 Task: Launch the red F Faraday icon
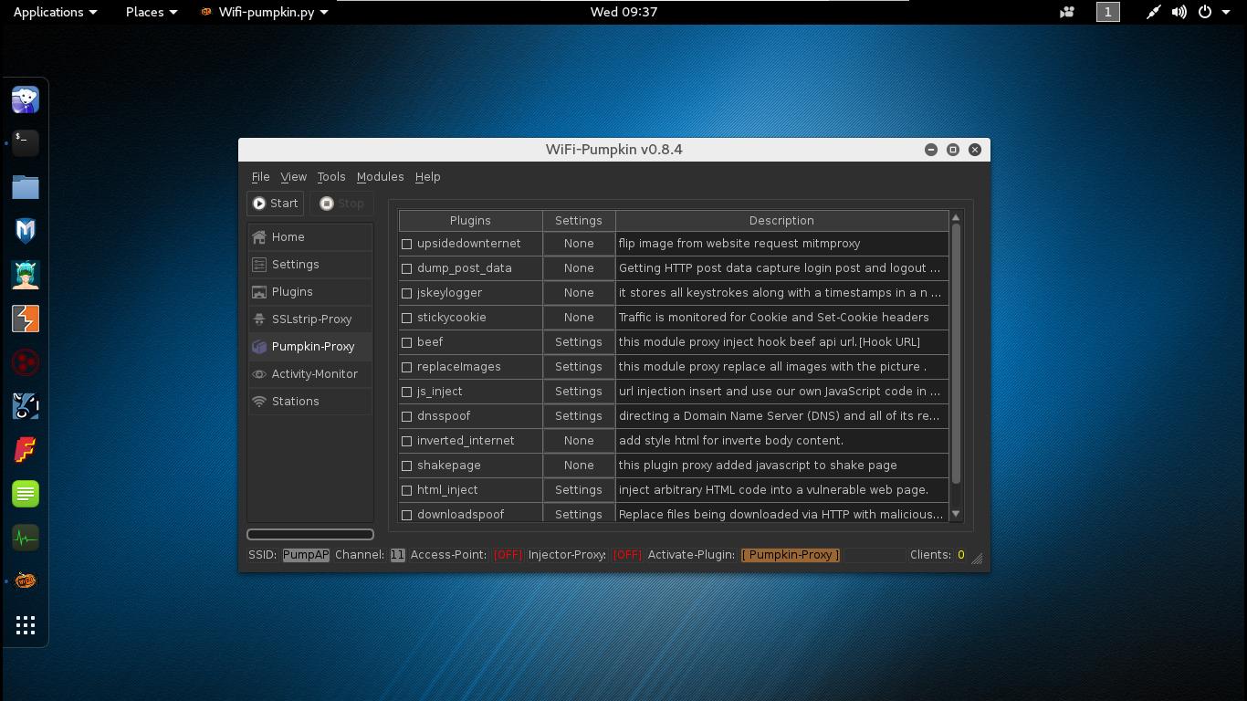(26, 450)
